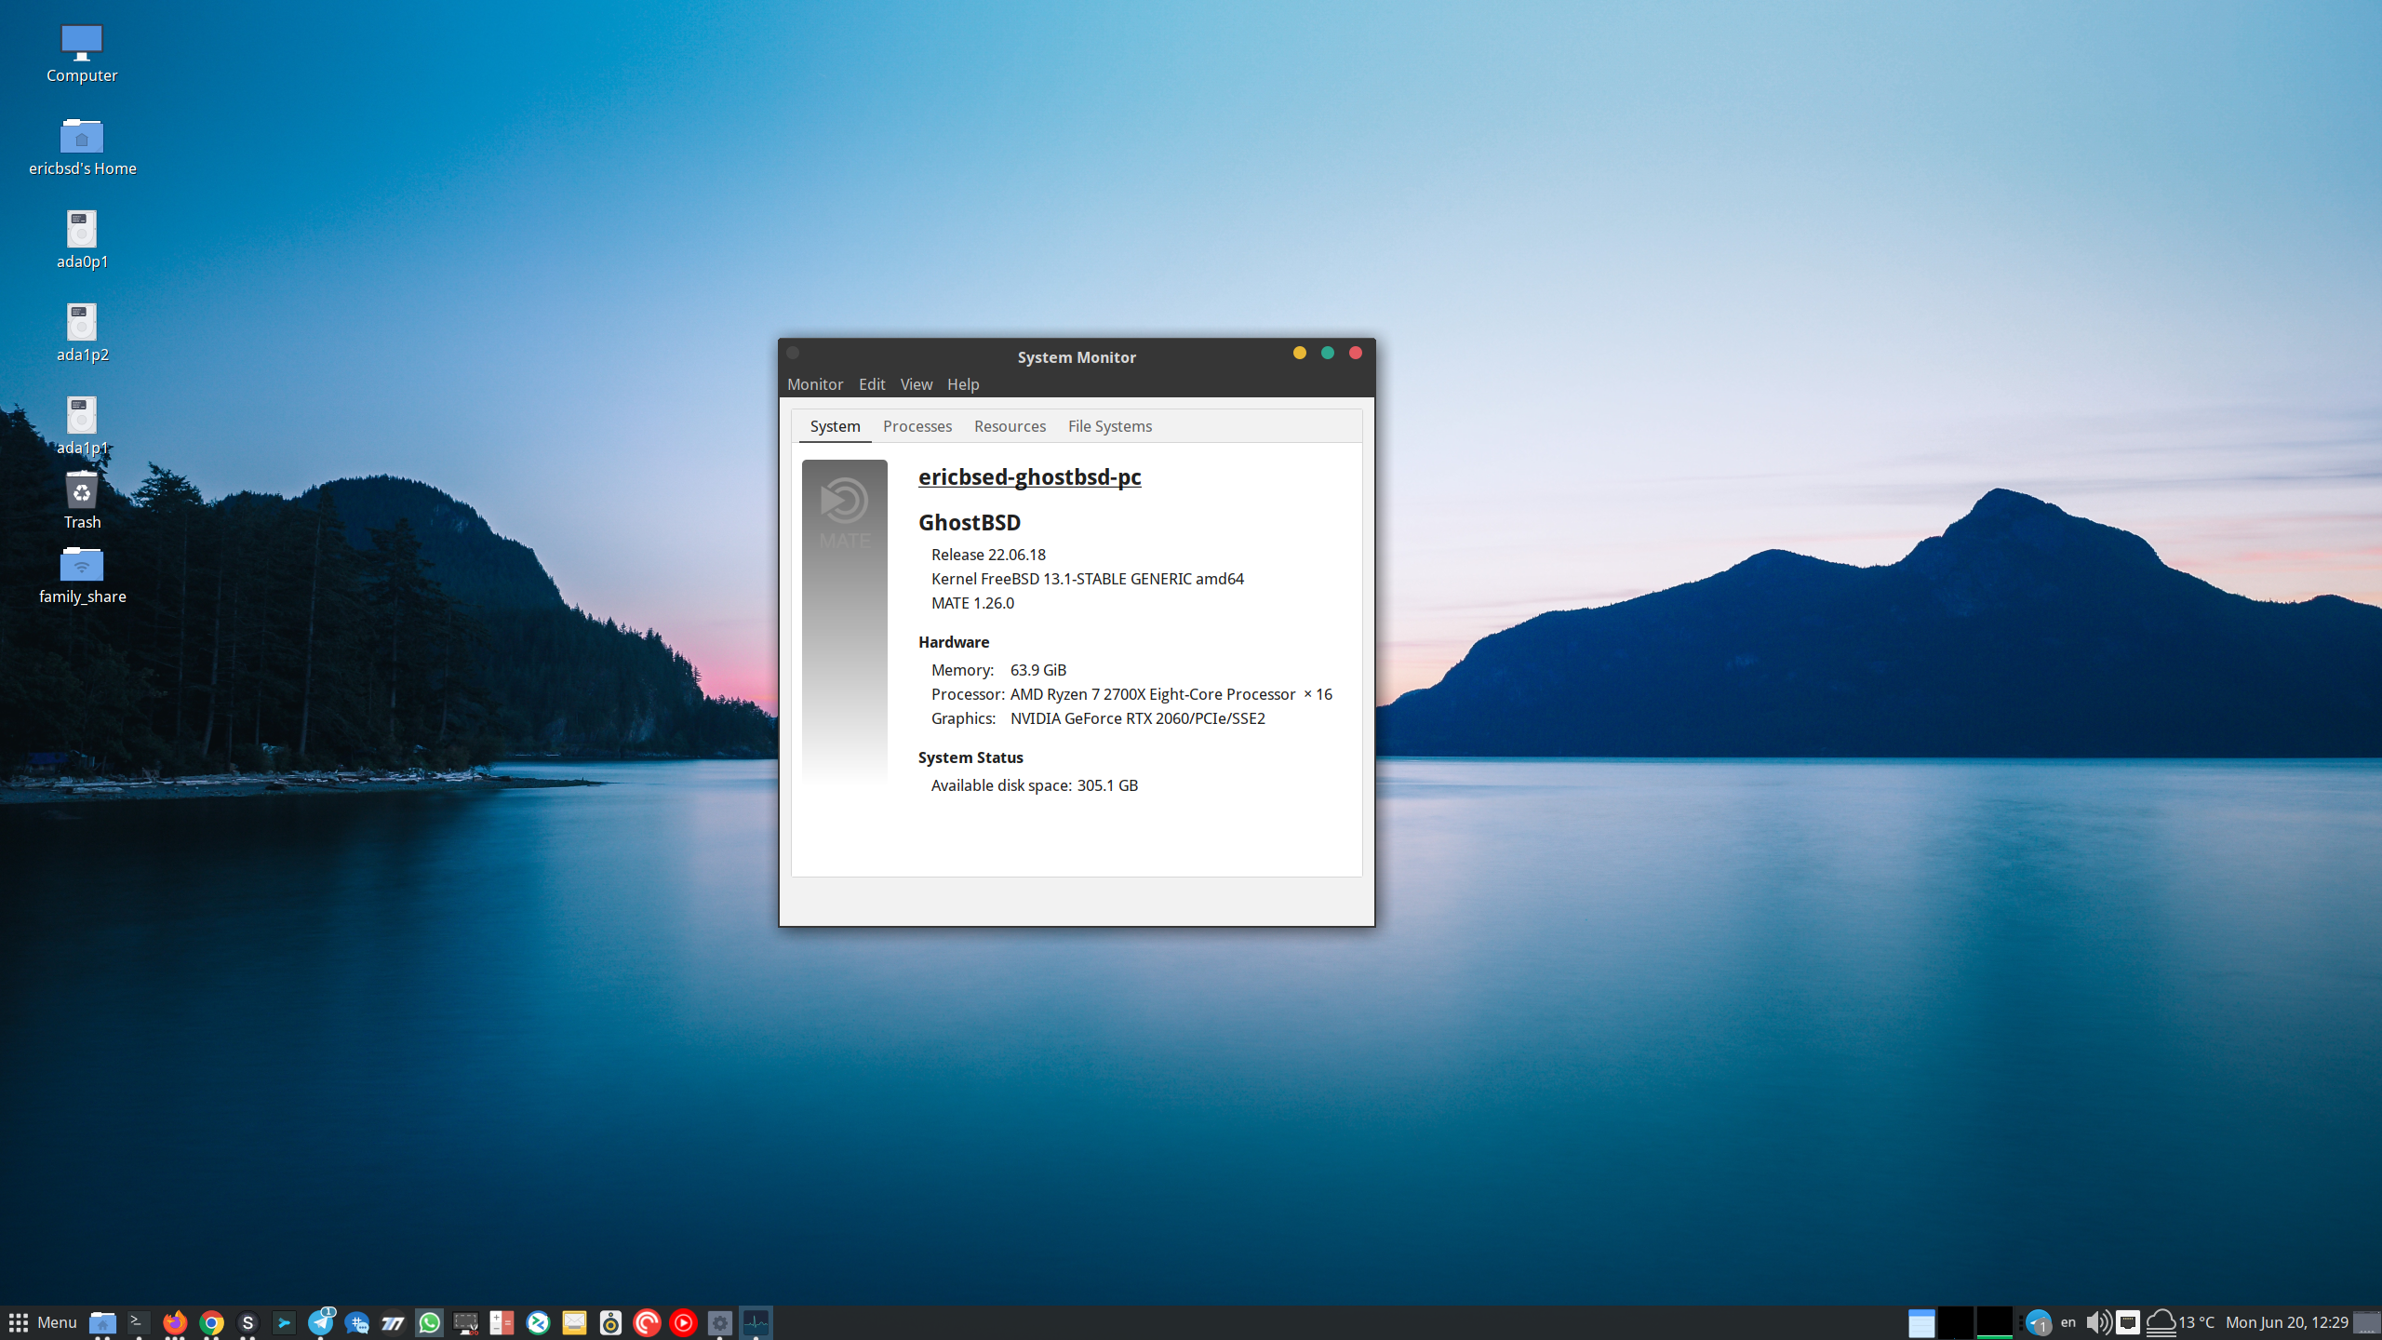Click the NVIDIA GeForce RTX 2060 graphics value
The height and width of the screenshot is (1340, 2382).
point(1137,718)
